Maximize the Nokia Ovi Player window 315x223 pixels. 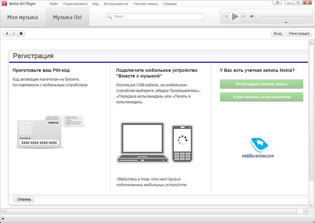coord(298,3)
